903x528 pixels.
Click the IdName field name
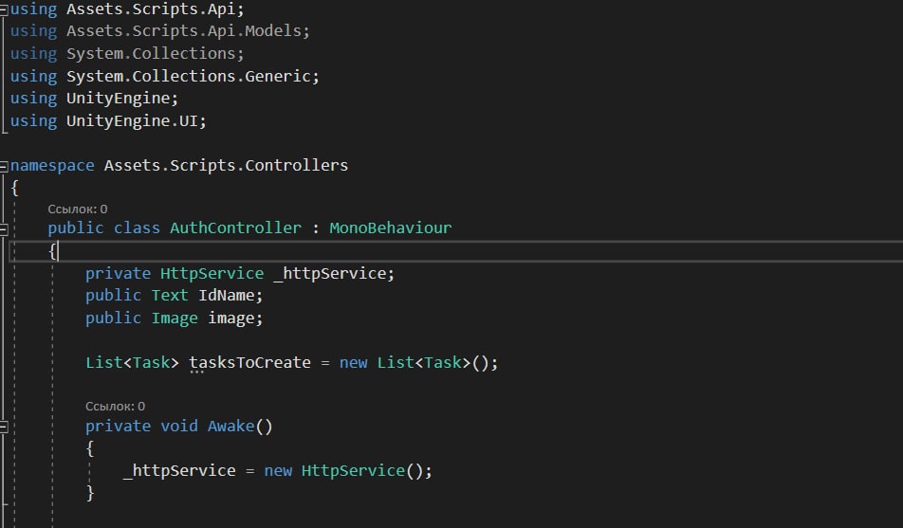226,296
